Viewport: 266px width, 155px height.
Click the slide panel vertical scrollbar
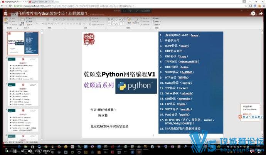(42, 86)
